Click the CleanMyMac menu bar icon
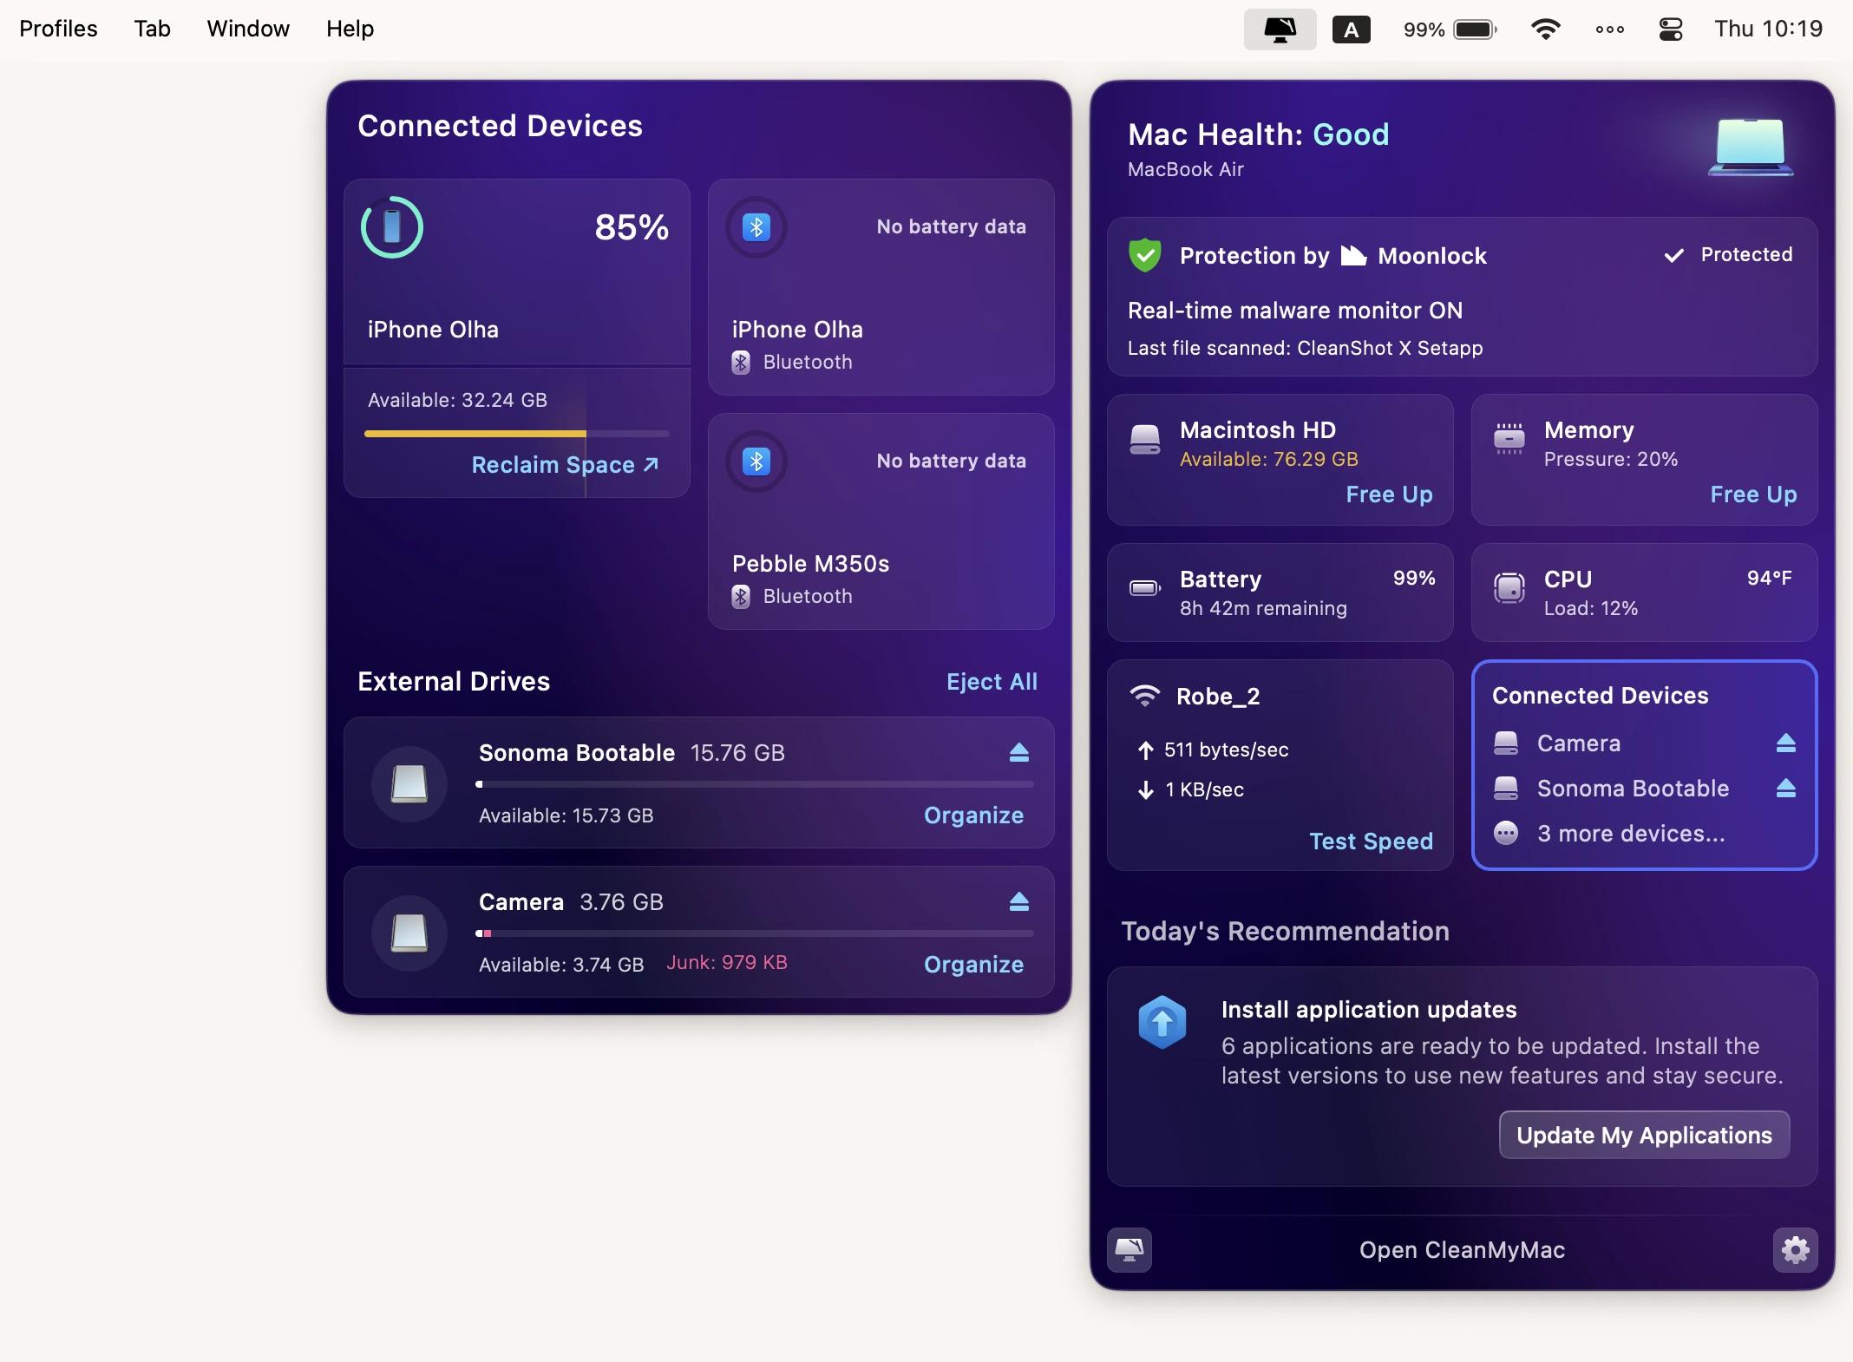1853x1362 pixels. 1280,29
